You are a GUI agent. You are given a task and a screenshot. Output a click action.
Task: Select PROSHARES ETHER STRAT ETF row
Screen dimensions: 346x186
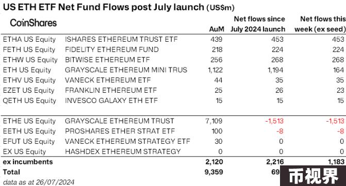pos(173,131)
